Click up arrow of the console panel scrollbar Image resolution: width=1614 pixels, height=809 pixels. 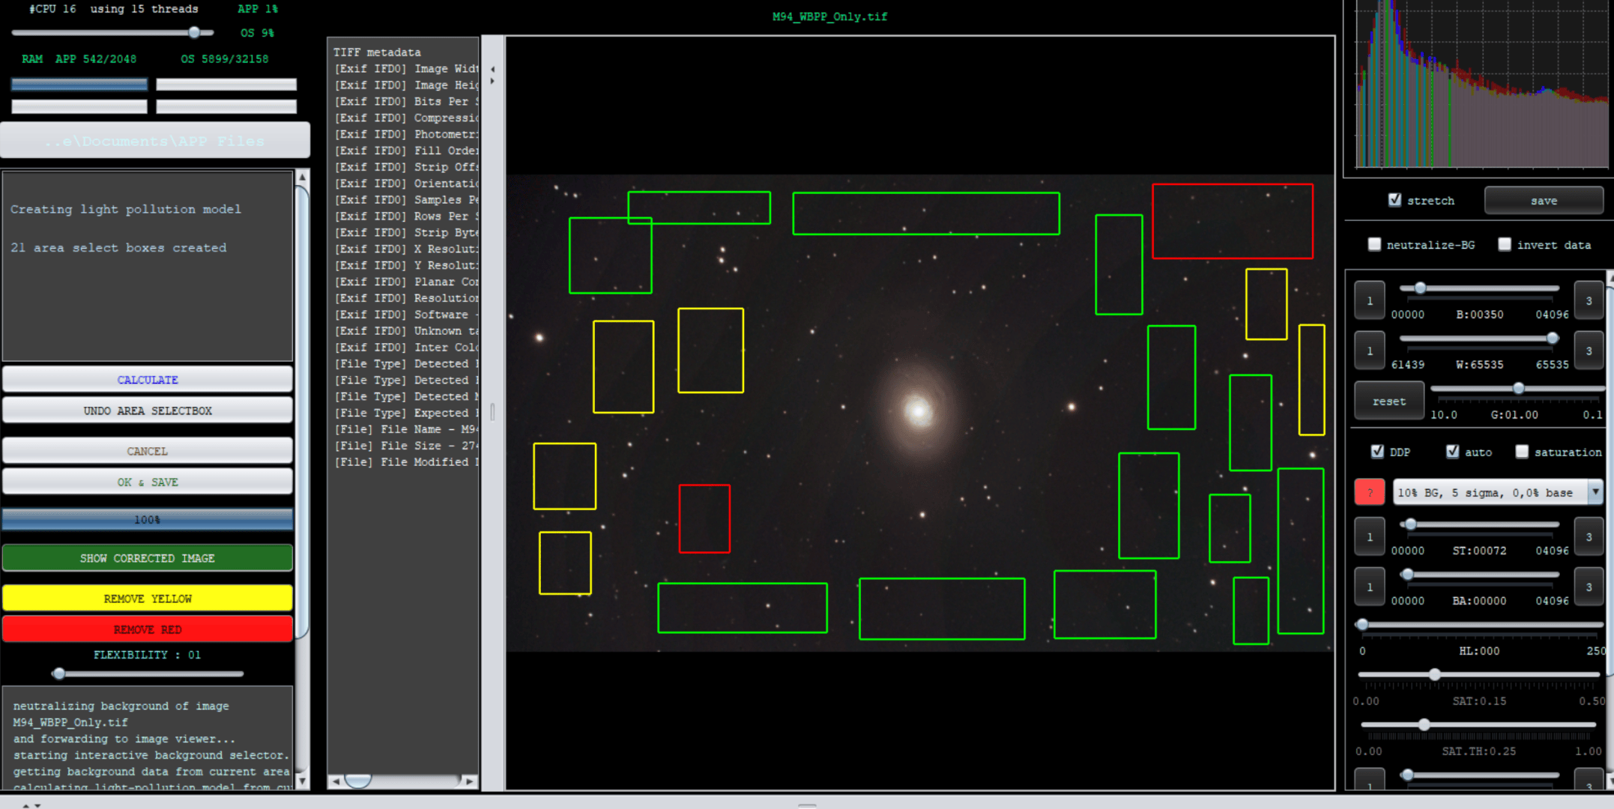(302, 177)
